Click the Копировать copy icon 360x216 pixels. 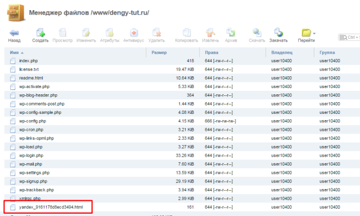click(186, 33)
